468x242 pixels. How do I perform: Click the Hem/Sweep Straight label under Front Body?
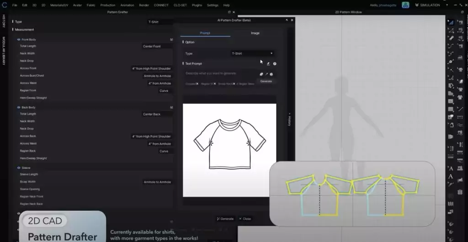pyautogui.click(x=33, y=98)
